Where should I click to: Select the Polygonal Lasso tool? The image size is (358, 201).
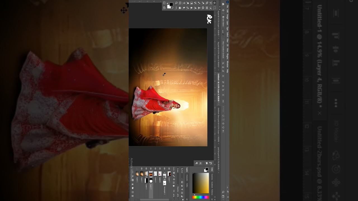pos(211,3)
